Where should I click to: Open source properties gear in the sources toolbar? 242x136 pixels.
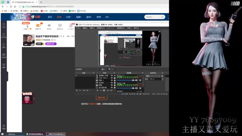click(104, 90)
